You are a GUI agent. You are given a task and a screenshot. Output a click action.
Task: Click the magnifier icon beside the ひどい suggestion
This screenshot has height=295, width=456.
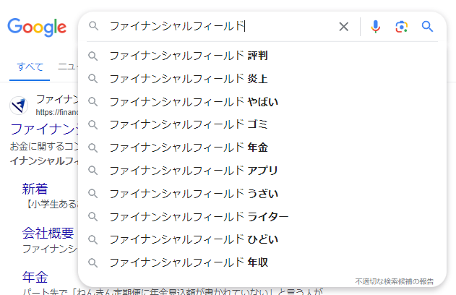point(93,240)
